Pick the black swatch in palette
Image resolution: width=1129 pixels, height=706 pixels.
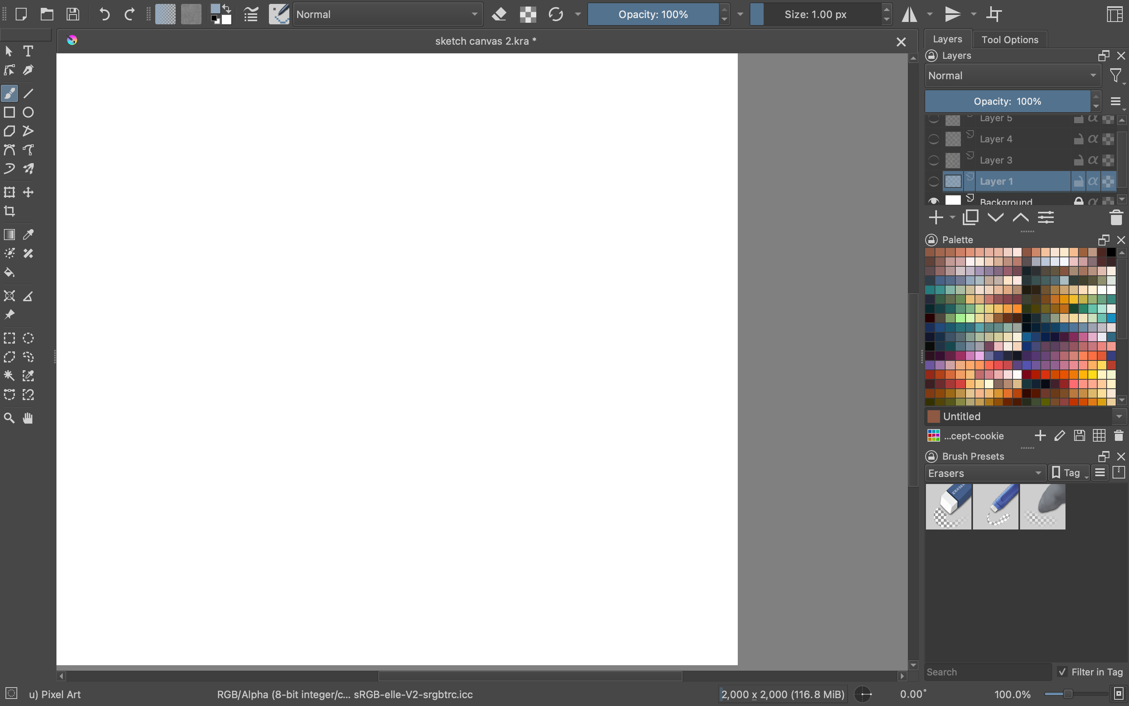click(1111, 252)
